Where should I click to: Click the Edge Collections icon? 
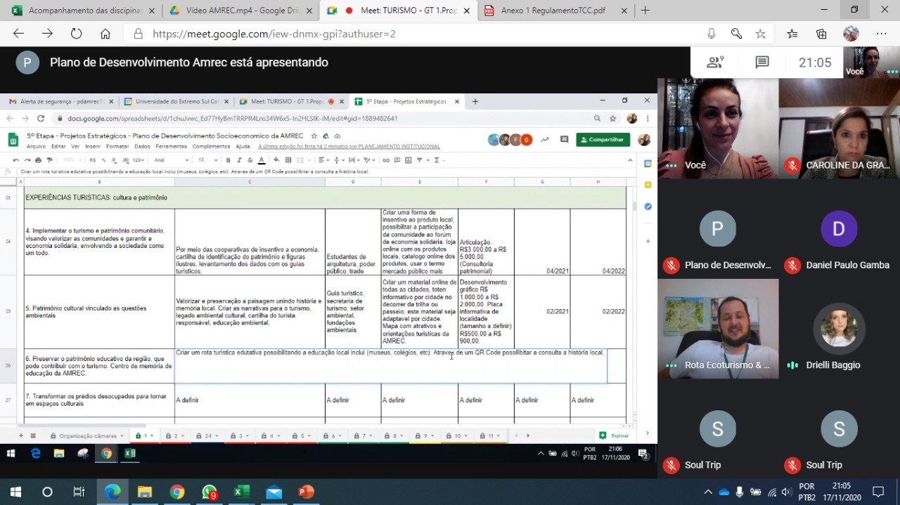tap(821, 34)
